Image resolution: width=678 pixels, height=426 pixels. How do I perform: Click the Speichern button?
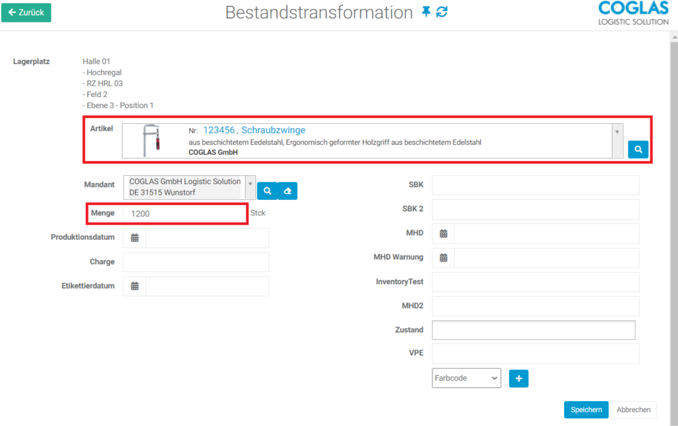pyautogui.click(x=586, y=410)
